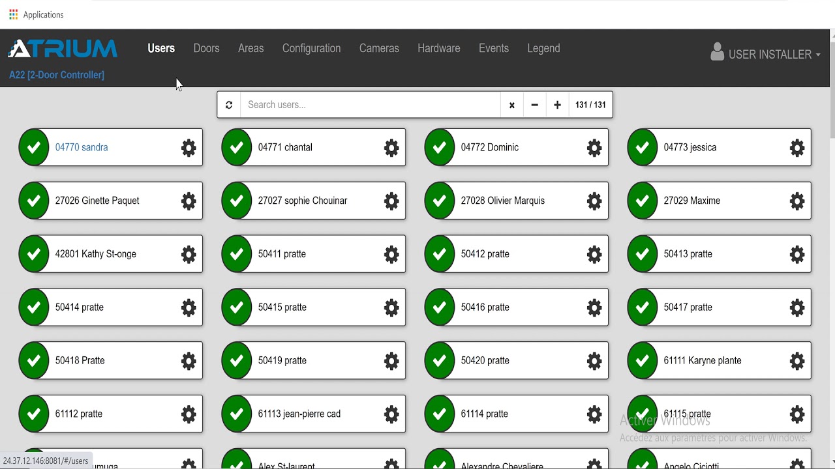
Task: Toggle the green status check for 50418 Pratte
Action: coord(34,361)
